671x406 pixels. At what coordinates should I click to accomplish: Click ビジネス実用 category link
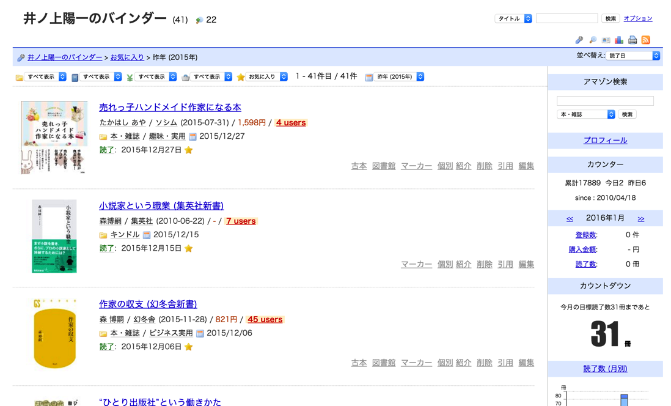pos(170,333)
